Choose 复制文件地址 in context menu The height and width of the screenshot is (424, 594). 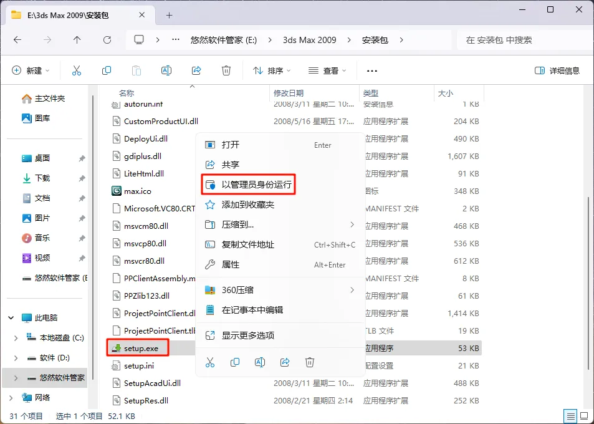click(280, 244)
